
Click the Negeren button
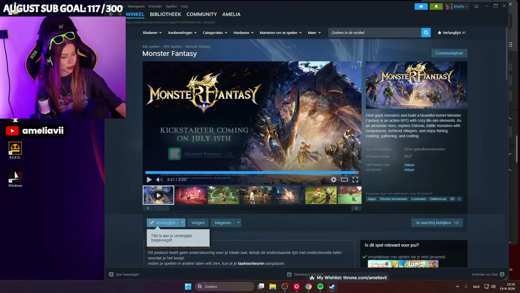tap(223, 223)
